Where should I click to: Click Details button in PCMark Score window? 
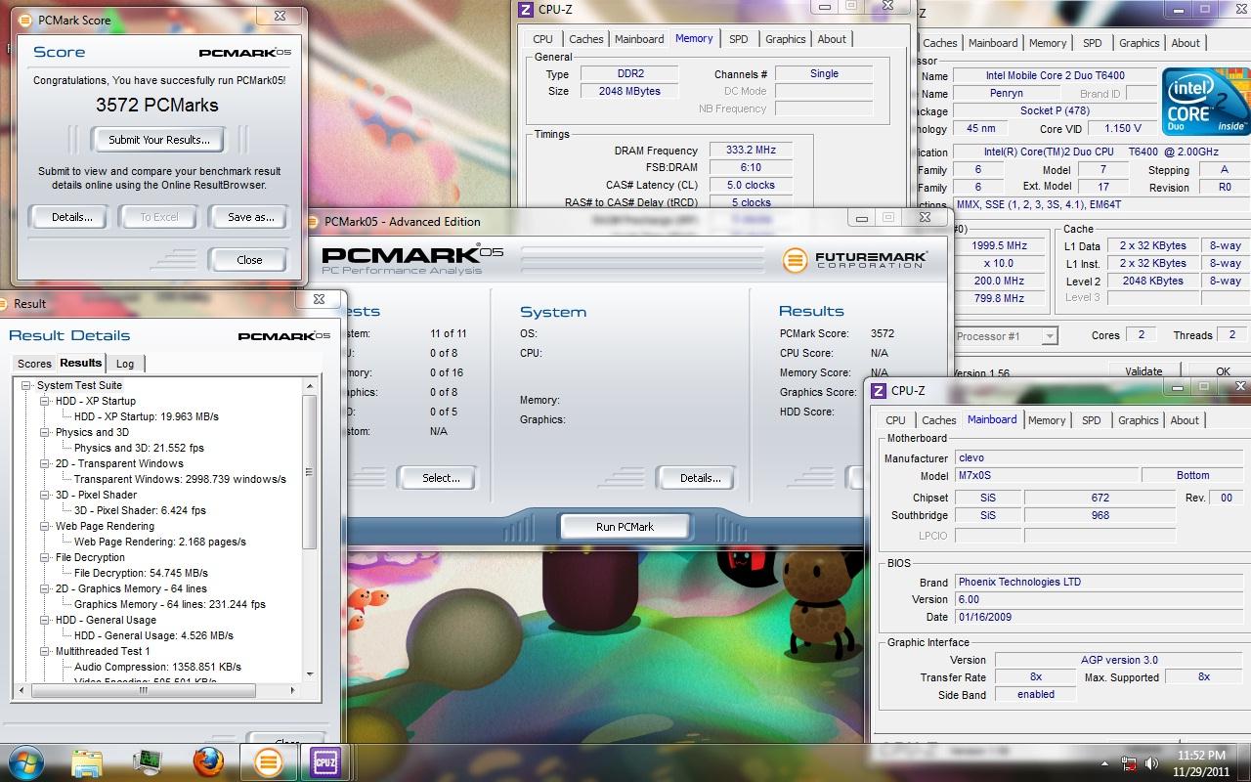click(x=71, y=217)
